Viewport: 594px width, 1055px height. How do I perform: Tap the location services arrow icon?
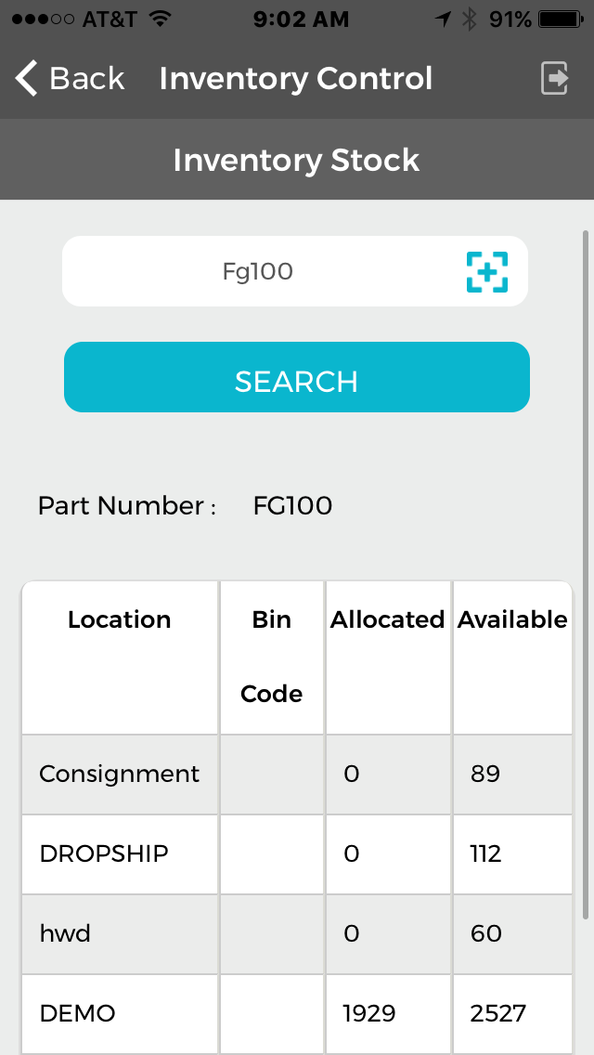[443, 20]
